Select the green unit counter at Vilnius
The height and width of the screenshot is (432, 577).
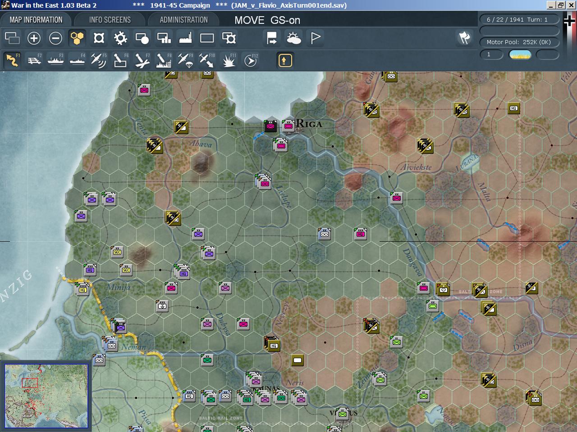[343, 414]
